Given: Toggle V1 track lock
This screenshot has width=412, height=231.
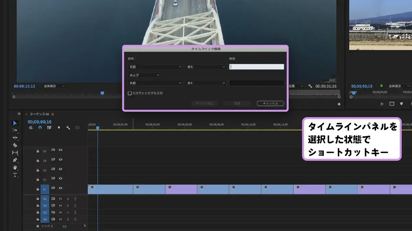Looking at the screenshot, I should (38, 189).
